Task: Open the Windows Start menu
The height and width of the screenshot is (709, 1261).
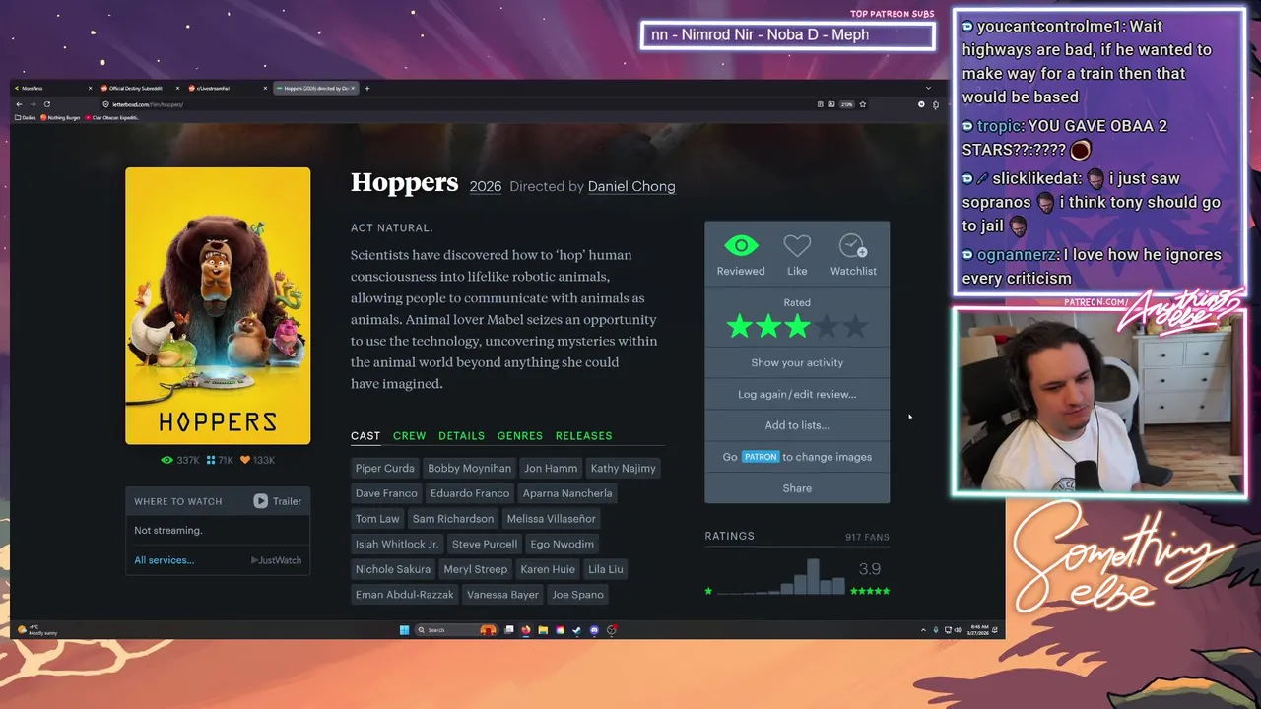Action: coord(404,630)
